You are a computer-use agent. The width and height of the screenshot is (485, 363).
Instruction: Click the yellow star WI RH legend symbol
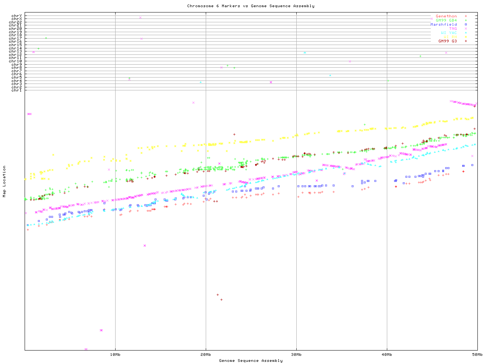tap(466, 37)
